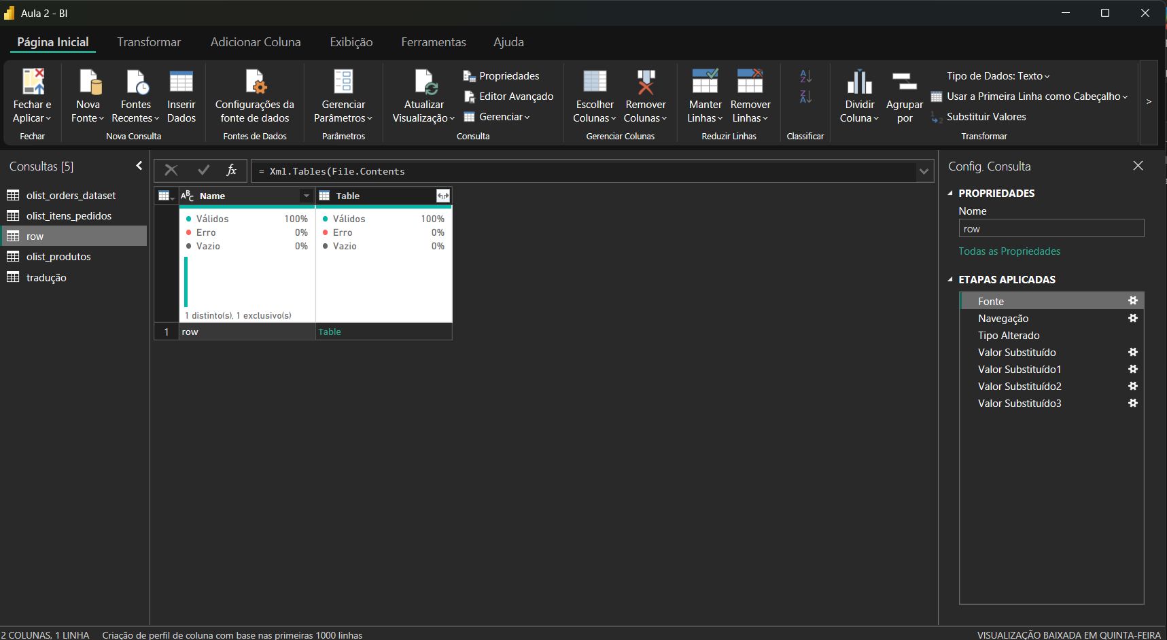Click the Table link in row 1

pyautogui.click(x=330, y=332)
